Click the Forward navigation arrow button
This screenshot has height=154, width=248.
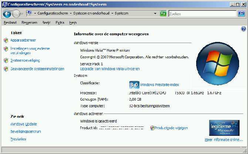16,14
